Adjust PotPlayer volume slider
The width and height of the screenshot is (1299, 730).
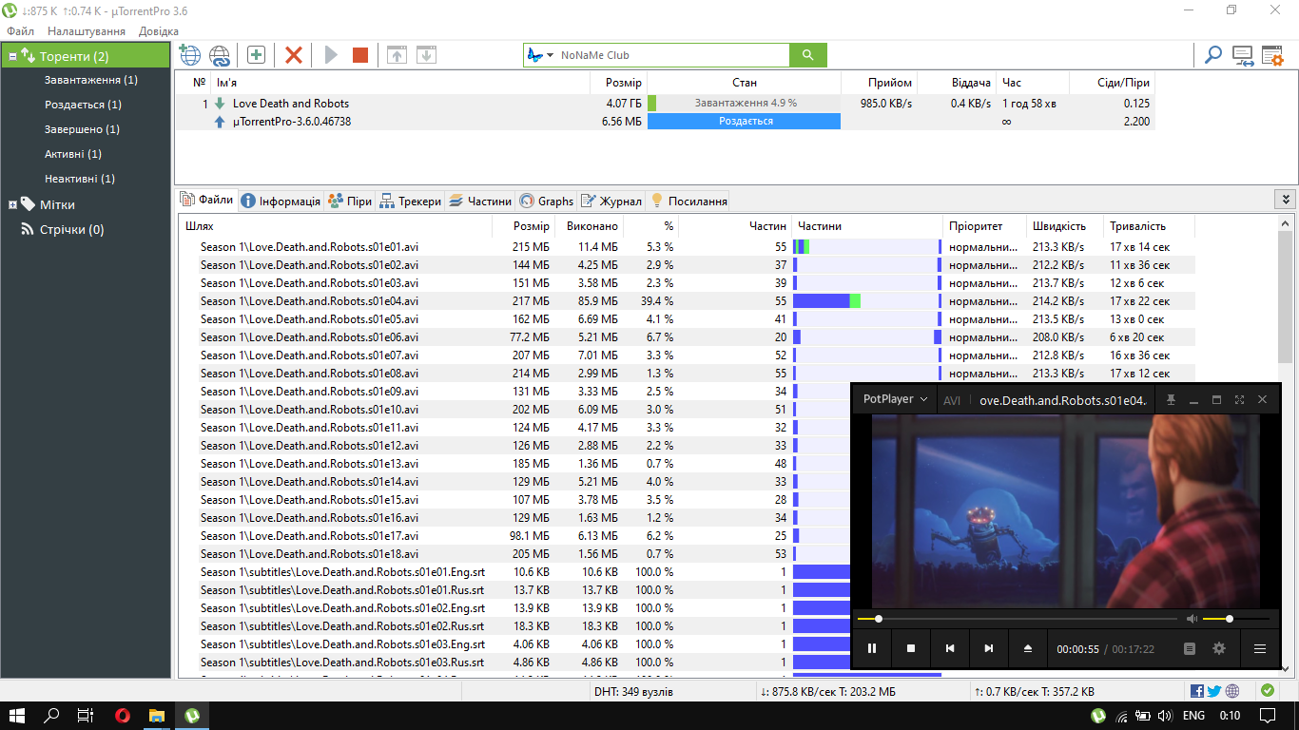point(1236,619)
